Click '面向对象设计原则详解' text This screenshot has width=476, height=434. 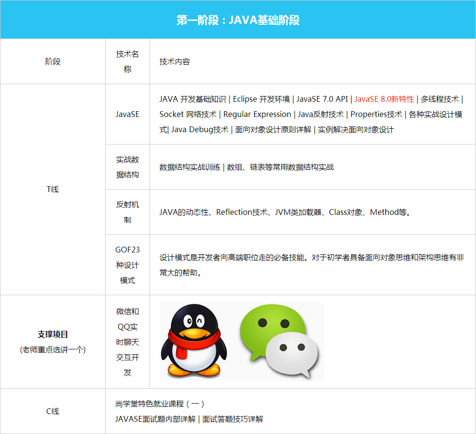273,130
